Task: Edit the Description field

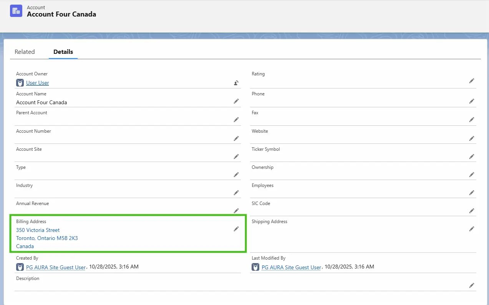Action: pos(471,285)
